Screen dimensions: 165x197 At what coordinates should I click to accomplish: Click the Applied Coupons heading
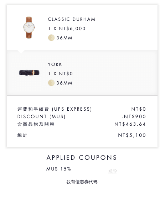[x=82, y=158]
